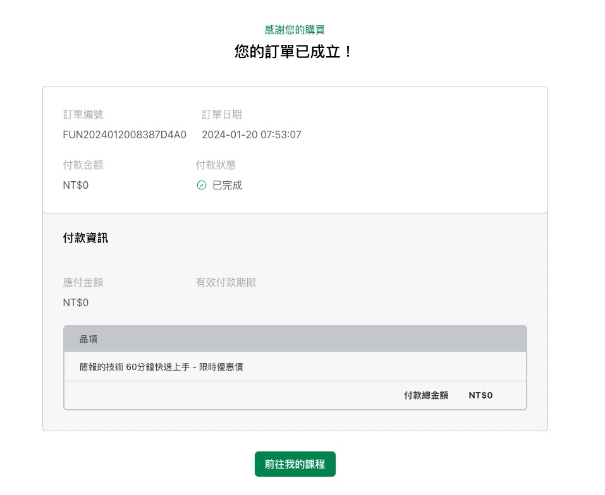605x495 pixels.
Task: Click the 付款金額 label
Action: (83, 165)
